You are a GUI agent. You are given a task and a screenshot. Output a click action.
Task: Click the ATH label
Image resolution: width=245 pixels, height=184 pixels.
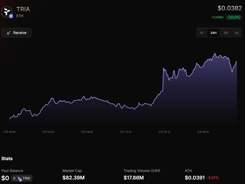(188, 171)
